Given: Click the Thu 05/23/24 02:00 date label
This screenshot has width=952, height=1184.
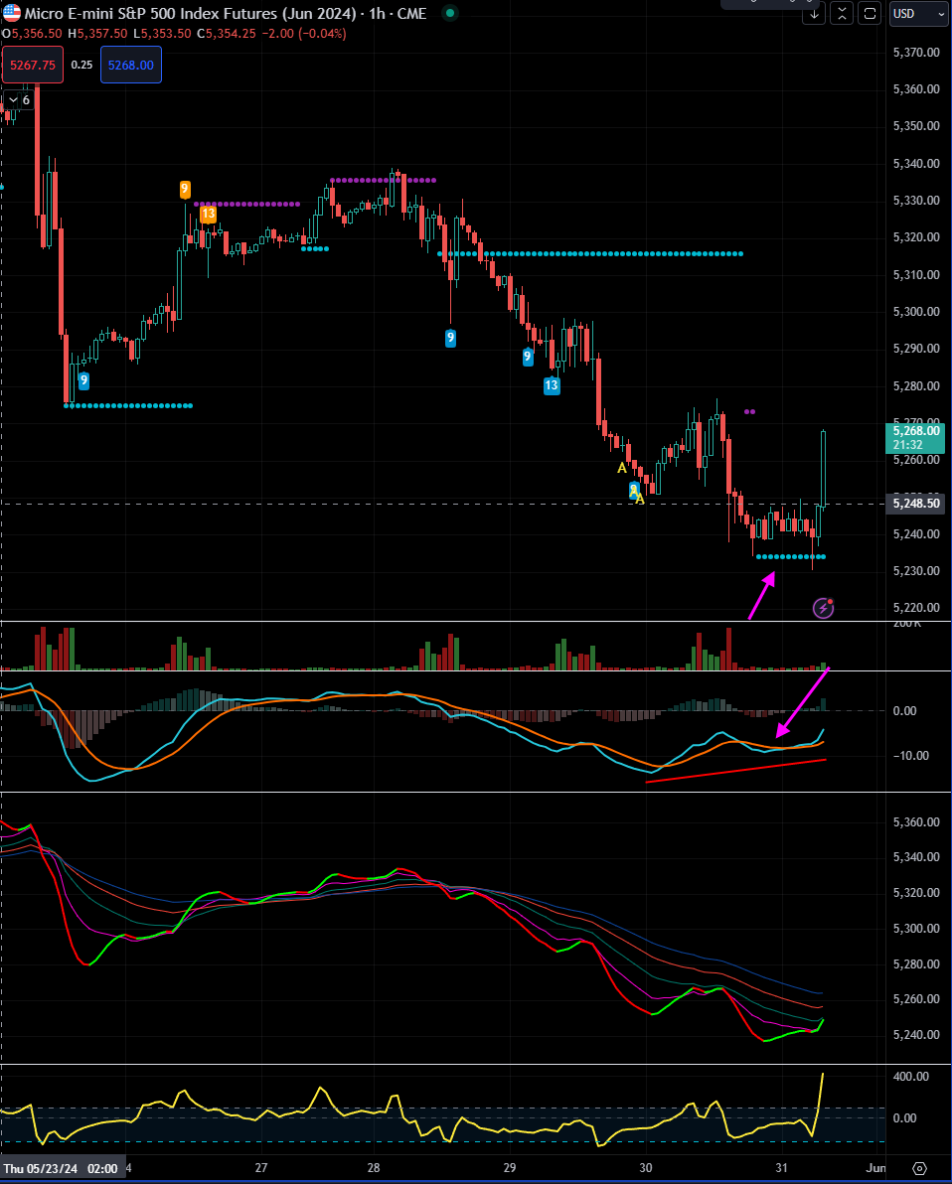Looking at the screenshot, I should point(61,1168).
